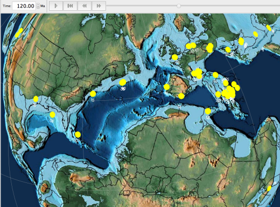
Task: Decrease time using the stepper down arrow
Action: pyautogui.click(x=38, y=8)
